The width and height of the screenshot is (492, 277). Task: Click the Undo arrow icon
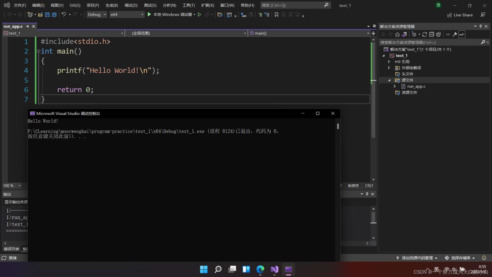[64, 14]
